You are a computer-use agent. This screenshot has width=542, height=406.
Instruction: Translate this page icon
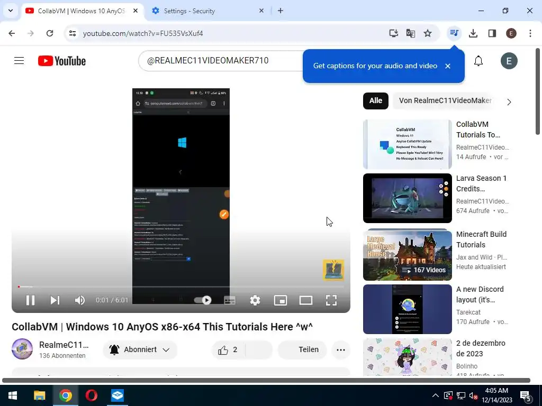point(411,33)
